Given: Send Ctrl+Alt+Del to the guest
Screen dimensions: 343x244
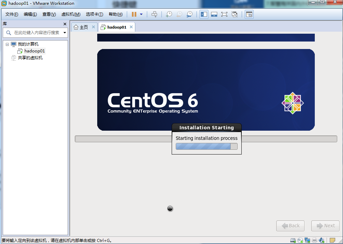Looking at the screenshot, I should pyautogui.click(x=154, y=14).
